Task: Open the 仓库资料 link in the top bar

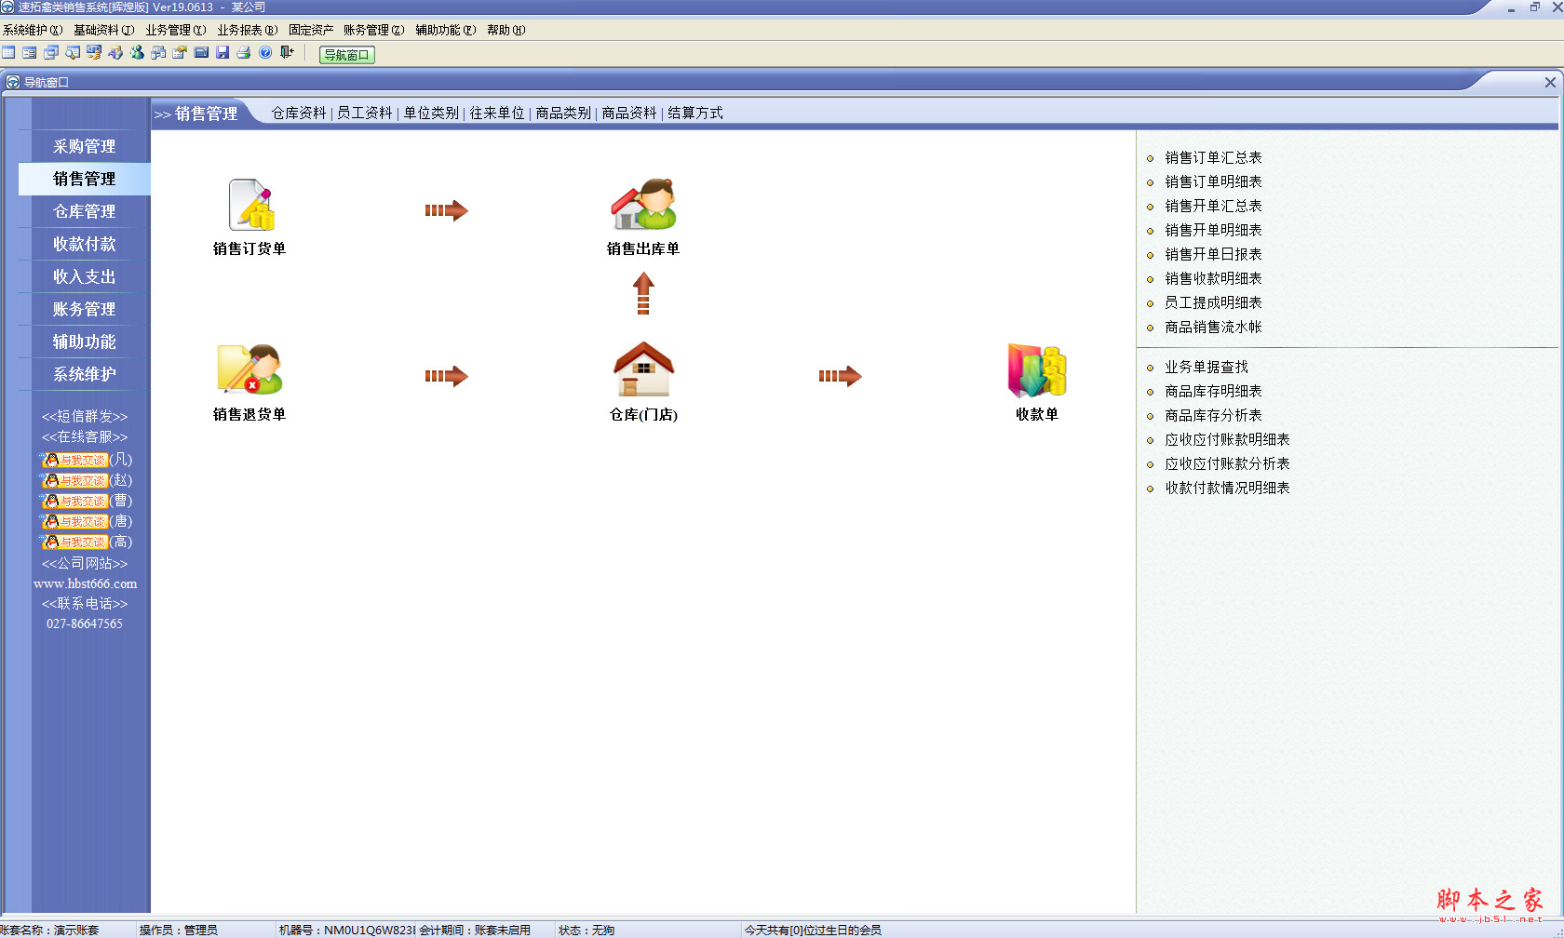Action: tap(299, 113)
